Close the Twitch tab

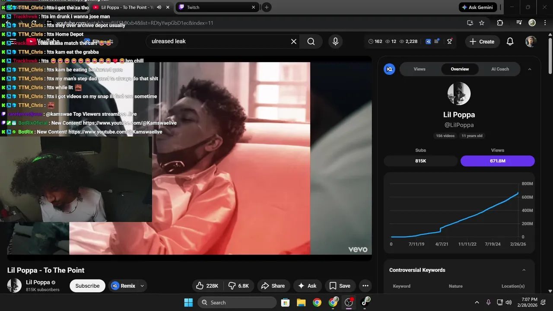[254, 7]
